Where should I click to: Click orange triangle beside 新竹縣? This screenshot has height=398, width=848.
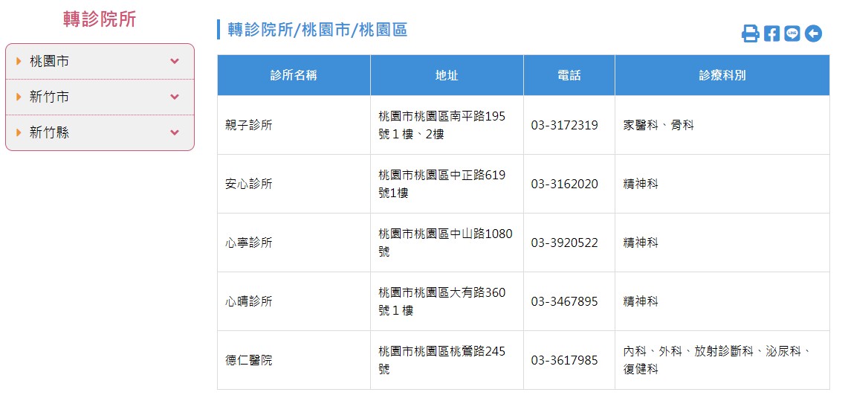tap(19, 132)
